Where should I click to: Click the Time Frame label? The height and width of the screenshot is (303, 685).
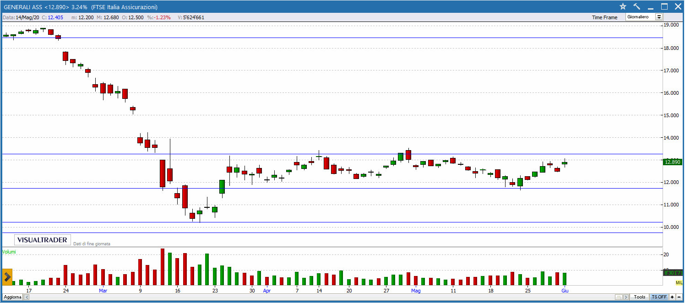coord(604,17)
